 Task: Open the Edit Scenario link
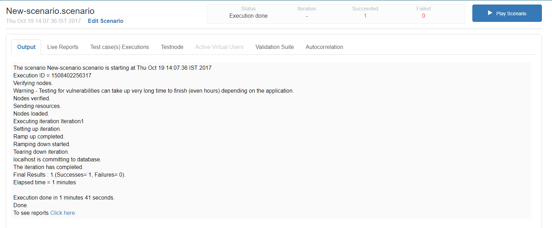point(105,21)
